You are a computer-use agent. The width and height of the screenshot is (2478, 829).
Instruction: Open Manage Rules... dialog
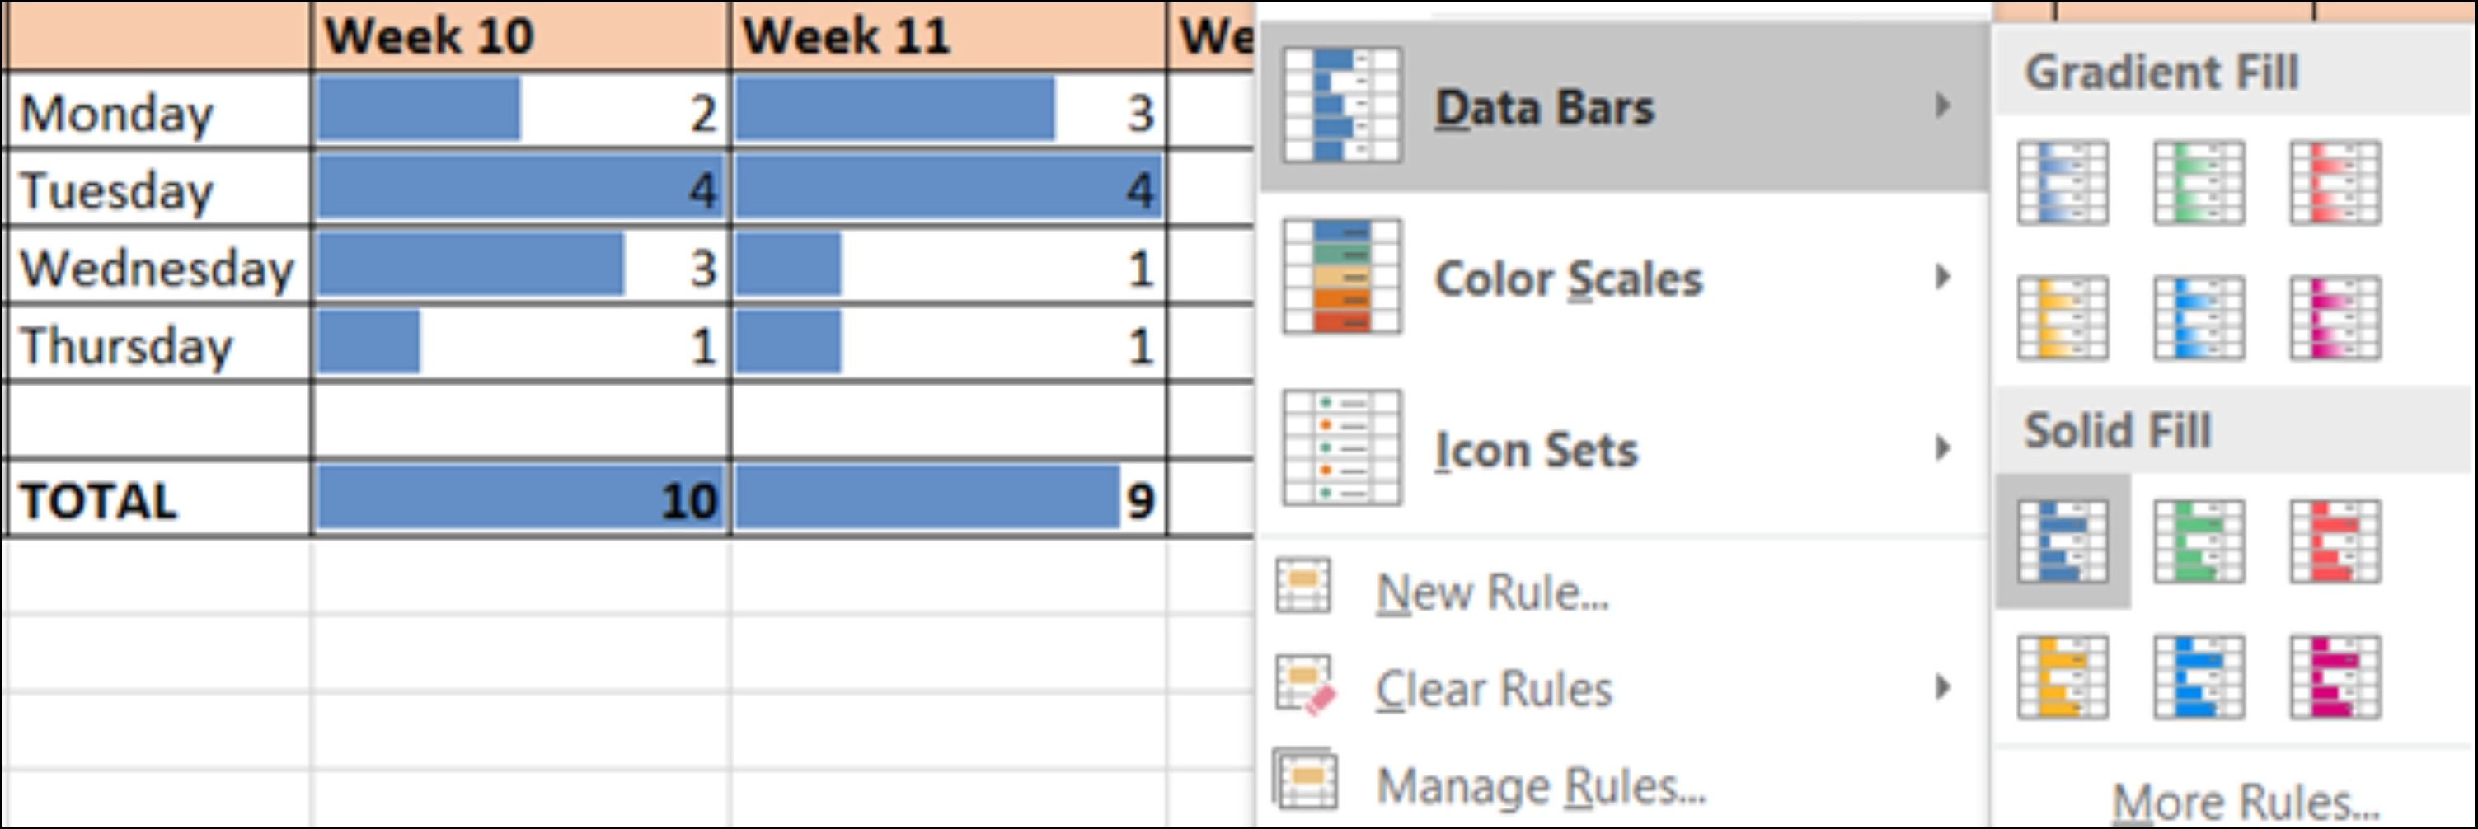coord(1539,785)
